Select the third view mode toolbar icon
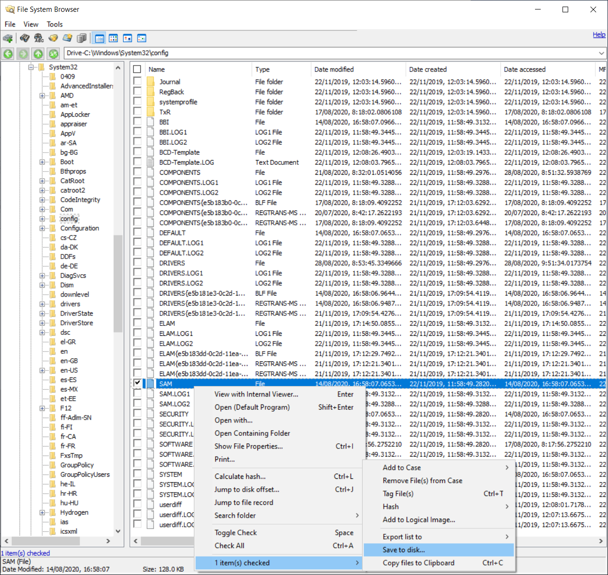 pos(127,38)
